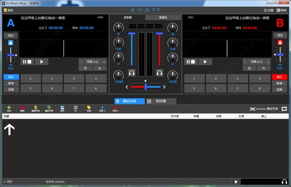Select the blue Cue mode tab on deck A

pos(11,77)
